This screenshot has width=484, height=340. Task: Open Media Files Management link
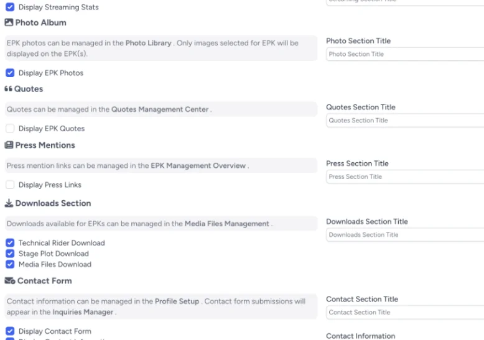(x=226, y=224)
